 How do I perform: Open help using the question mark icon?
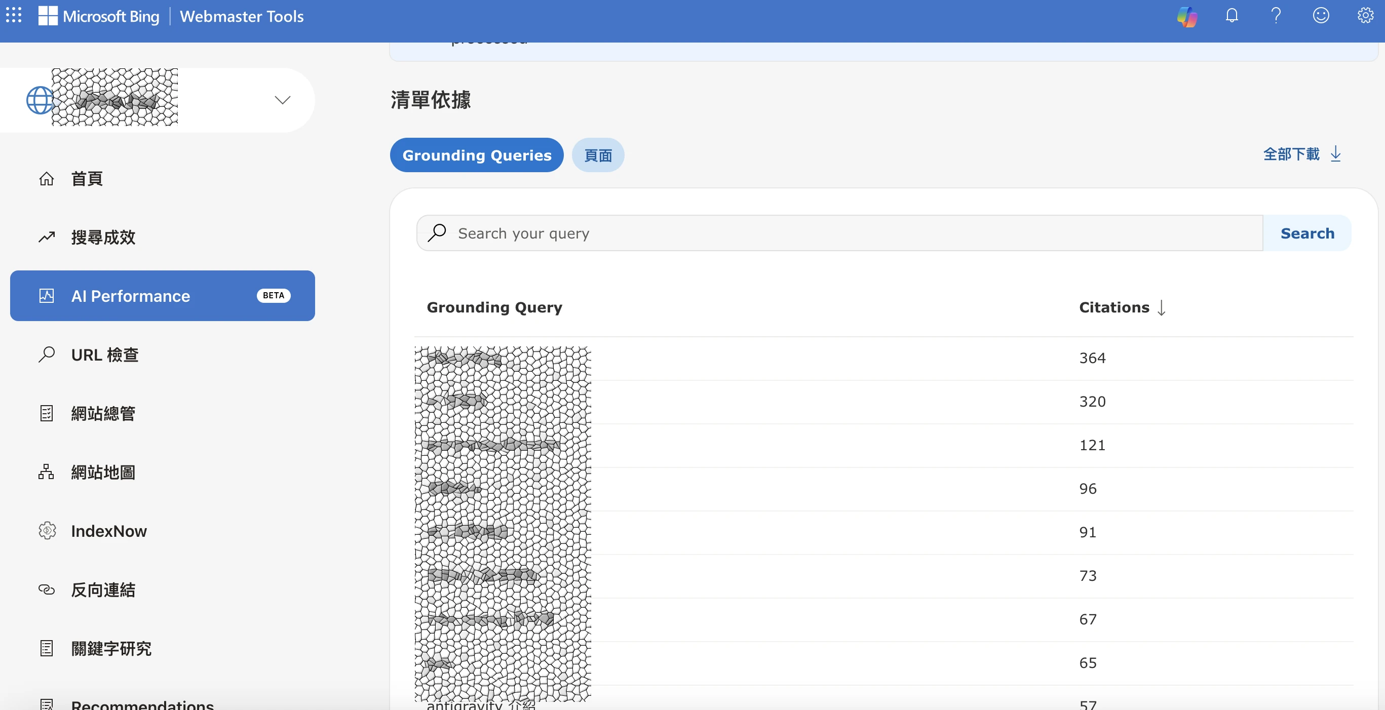click(x=1277, y=16)
